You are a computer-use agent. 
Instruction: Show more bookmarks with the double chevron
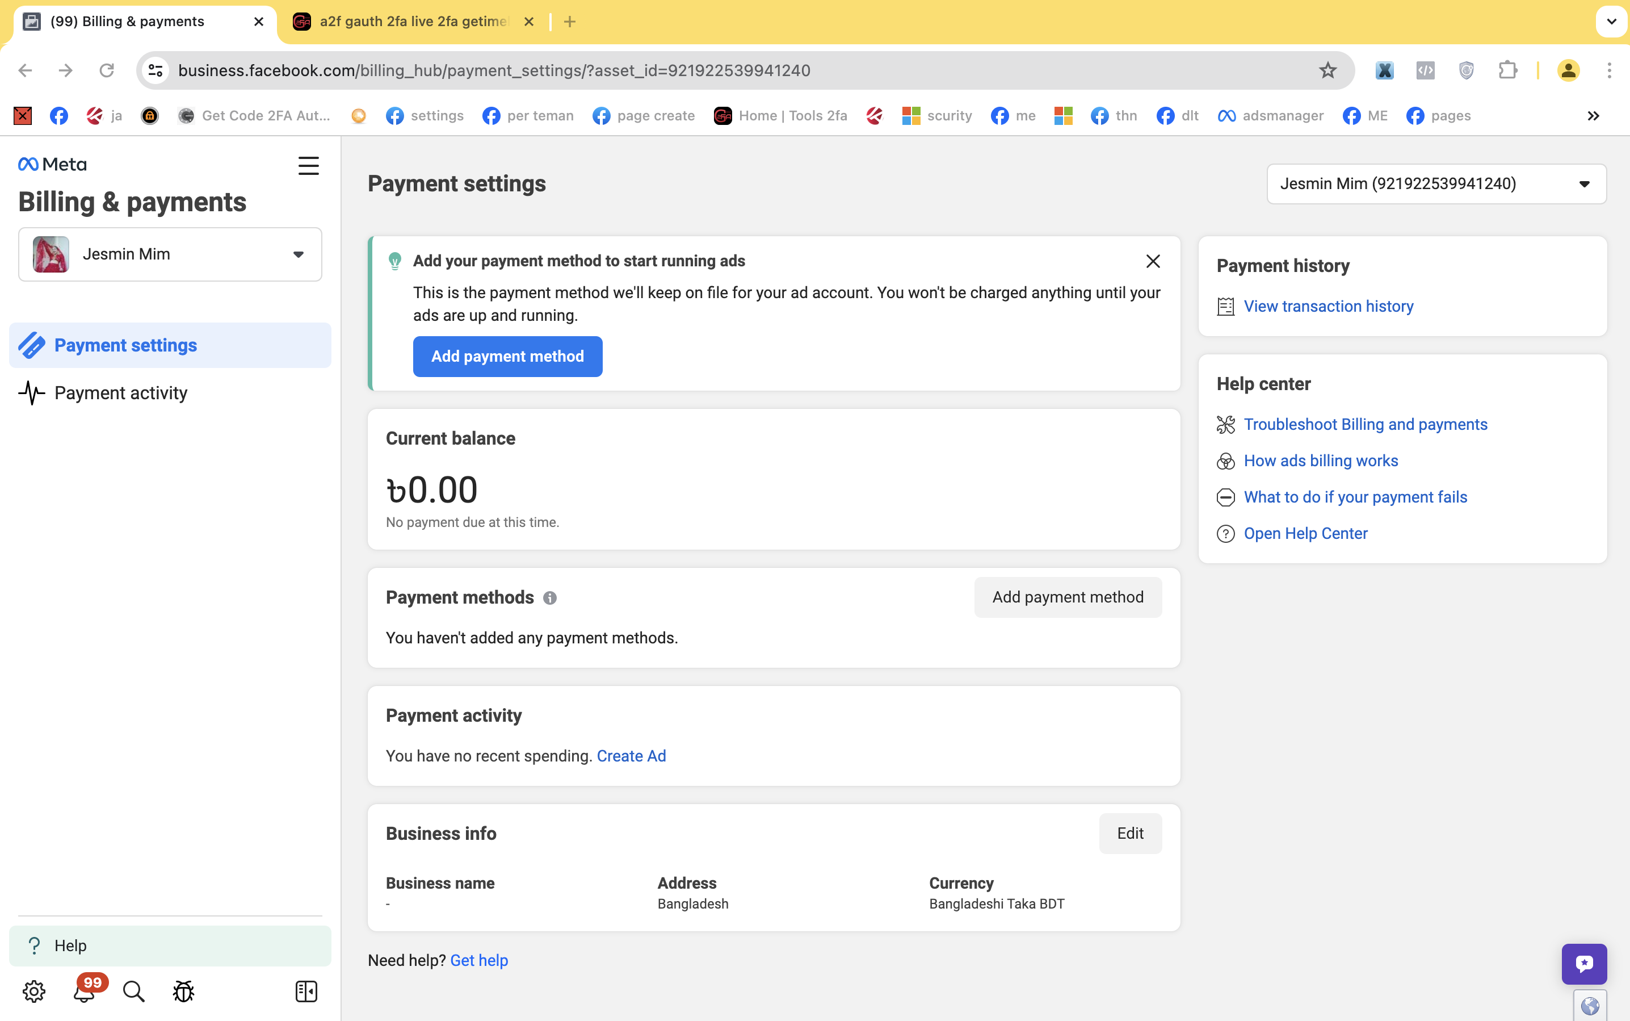coord(1593,116)
